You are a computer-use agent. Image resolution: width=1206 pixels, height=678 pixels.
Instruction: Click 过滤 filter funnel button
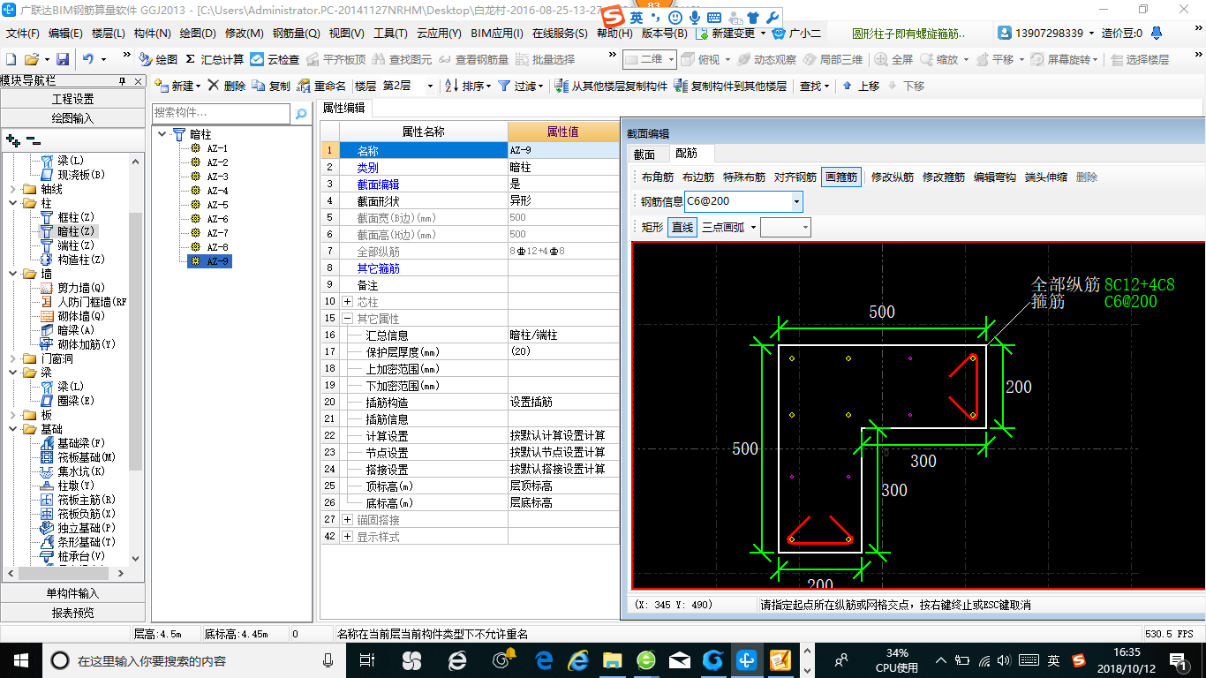pos(519,86)
